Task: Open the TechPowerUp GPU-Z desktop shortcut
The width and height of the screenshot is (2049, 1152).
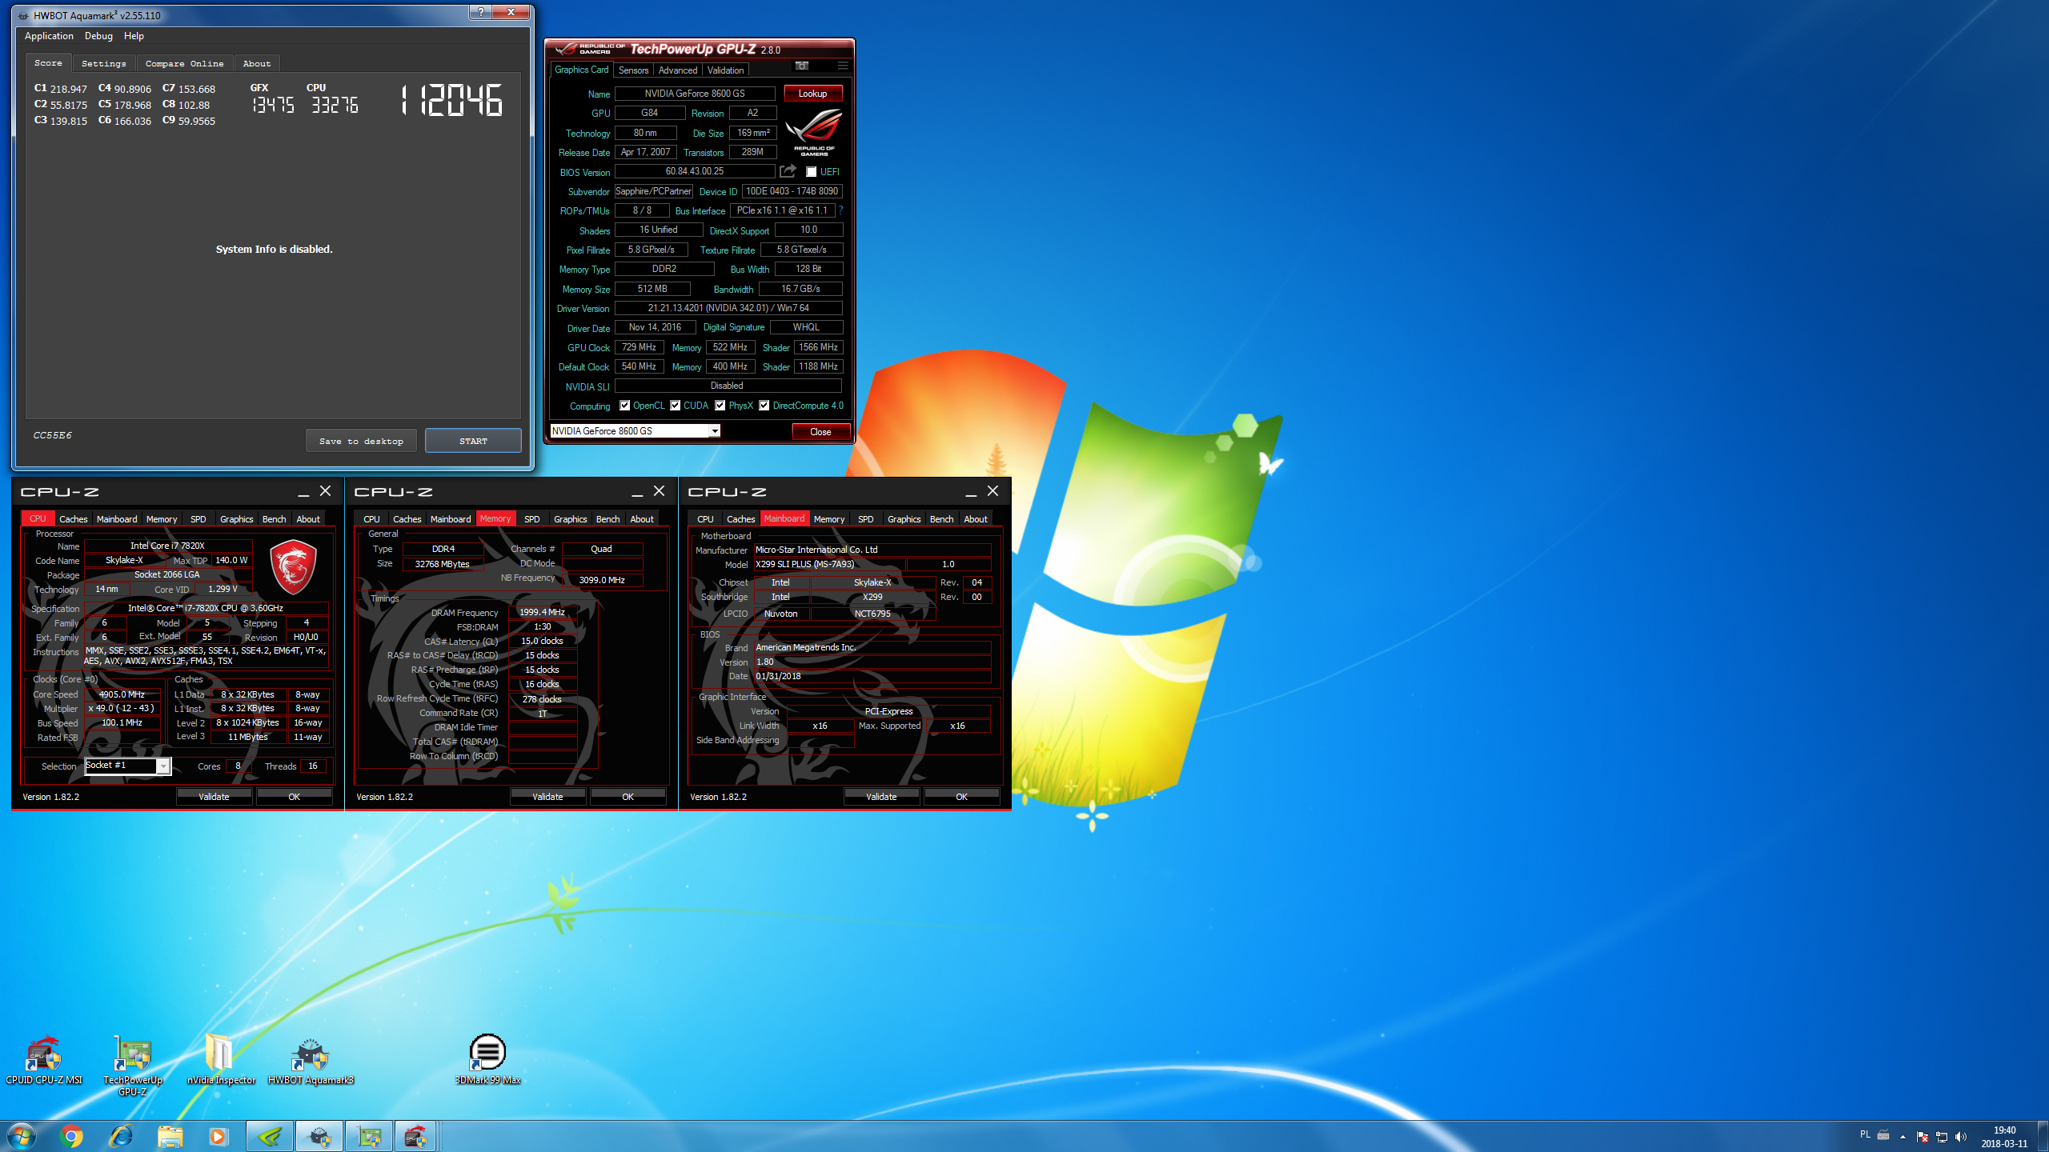Action: 132,1066
